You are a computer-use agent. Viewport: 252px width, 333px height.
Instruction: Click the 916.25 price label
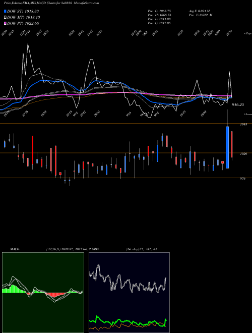(x=238, y=105)
